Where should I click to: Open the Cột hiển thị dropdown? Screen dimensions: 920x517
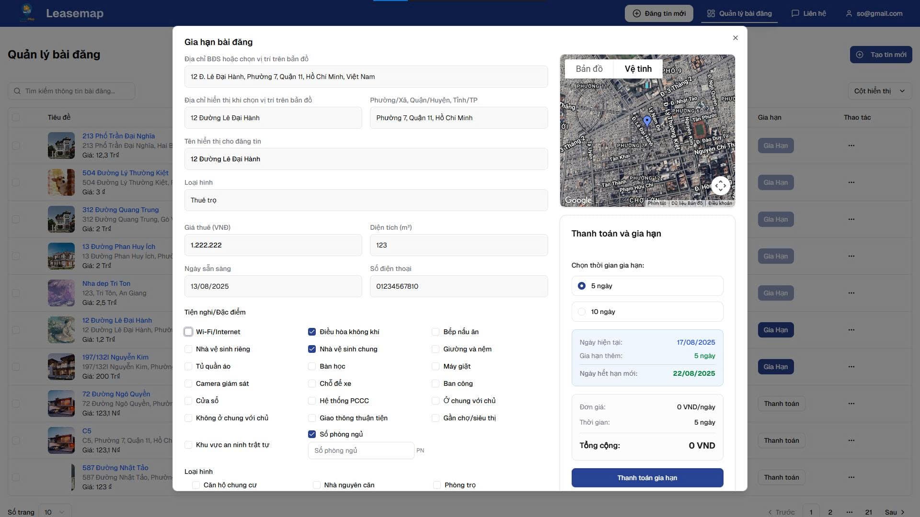pyautogui.click(x=879, y=91)
